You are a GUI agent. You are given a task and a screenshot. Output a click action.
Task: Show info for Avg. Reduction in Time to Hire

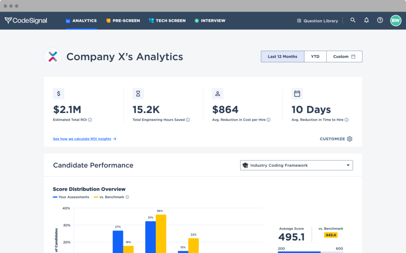pos(347,120)
